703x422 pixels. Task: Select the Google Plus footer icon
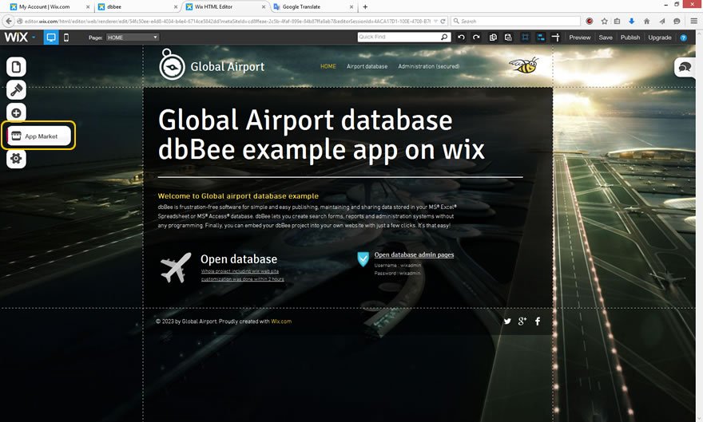coord(522,321)
